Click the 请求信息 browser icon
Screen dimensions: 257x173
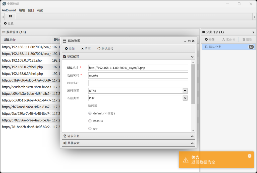click(65, 136)
